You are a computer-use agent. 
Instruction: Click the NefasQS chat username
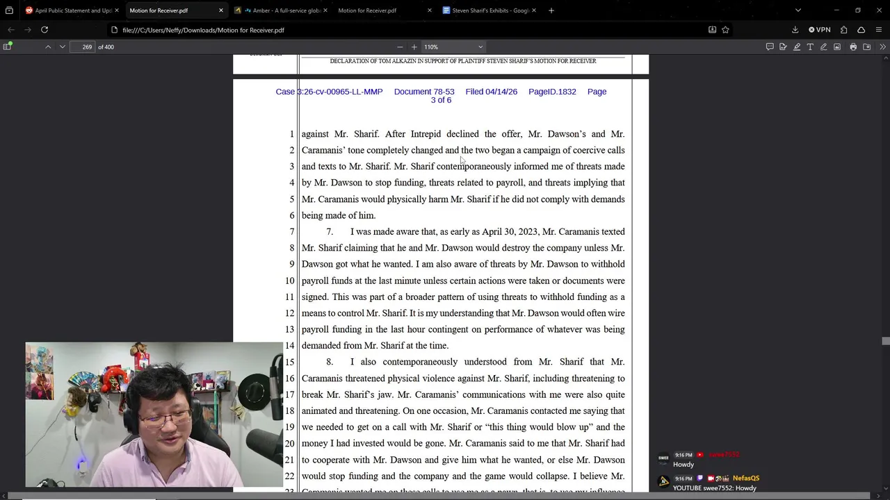tap(746, 478)
